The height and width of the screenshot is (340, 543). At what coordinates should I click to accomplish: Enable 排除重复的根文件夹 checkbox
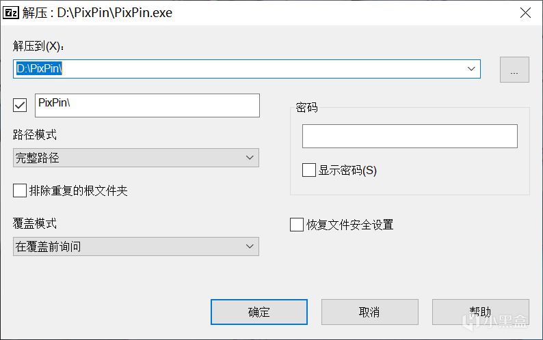(20, 190)
